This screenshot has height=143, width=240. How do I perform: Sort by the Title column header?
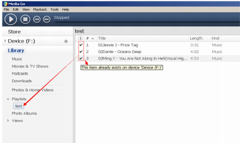102,38
